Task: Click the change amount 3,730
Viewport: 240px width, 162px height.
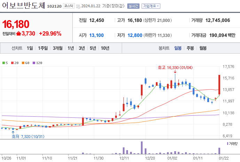Action: [28, 33]
